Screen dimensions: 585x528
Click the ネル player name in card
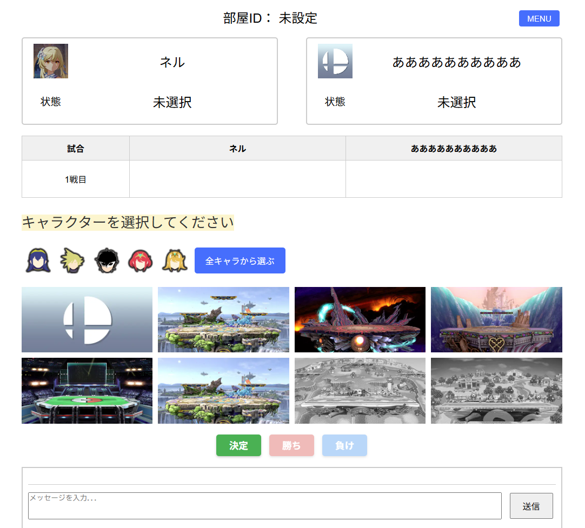[x=172, y=62]
